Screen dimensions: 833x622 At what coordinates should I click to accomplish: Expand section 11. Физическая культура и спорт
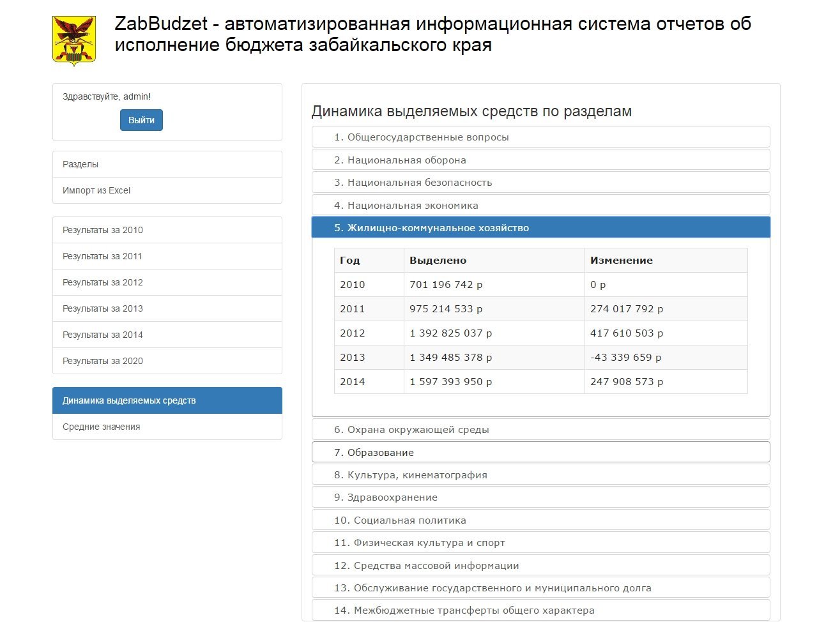pos(540,543)
